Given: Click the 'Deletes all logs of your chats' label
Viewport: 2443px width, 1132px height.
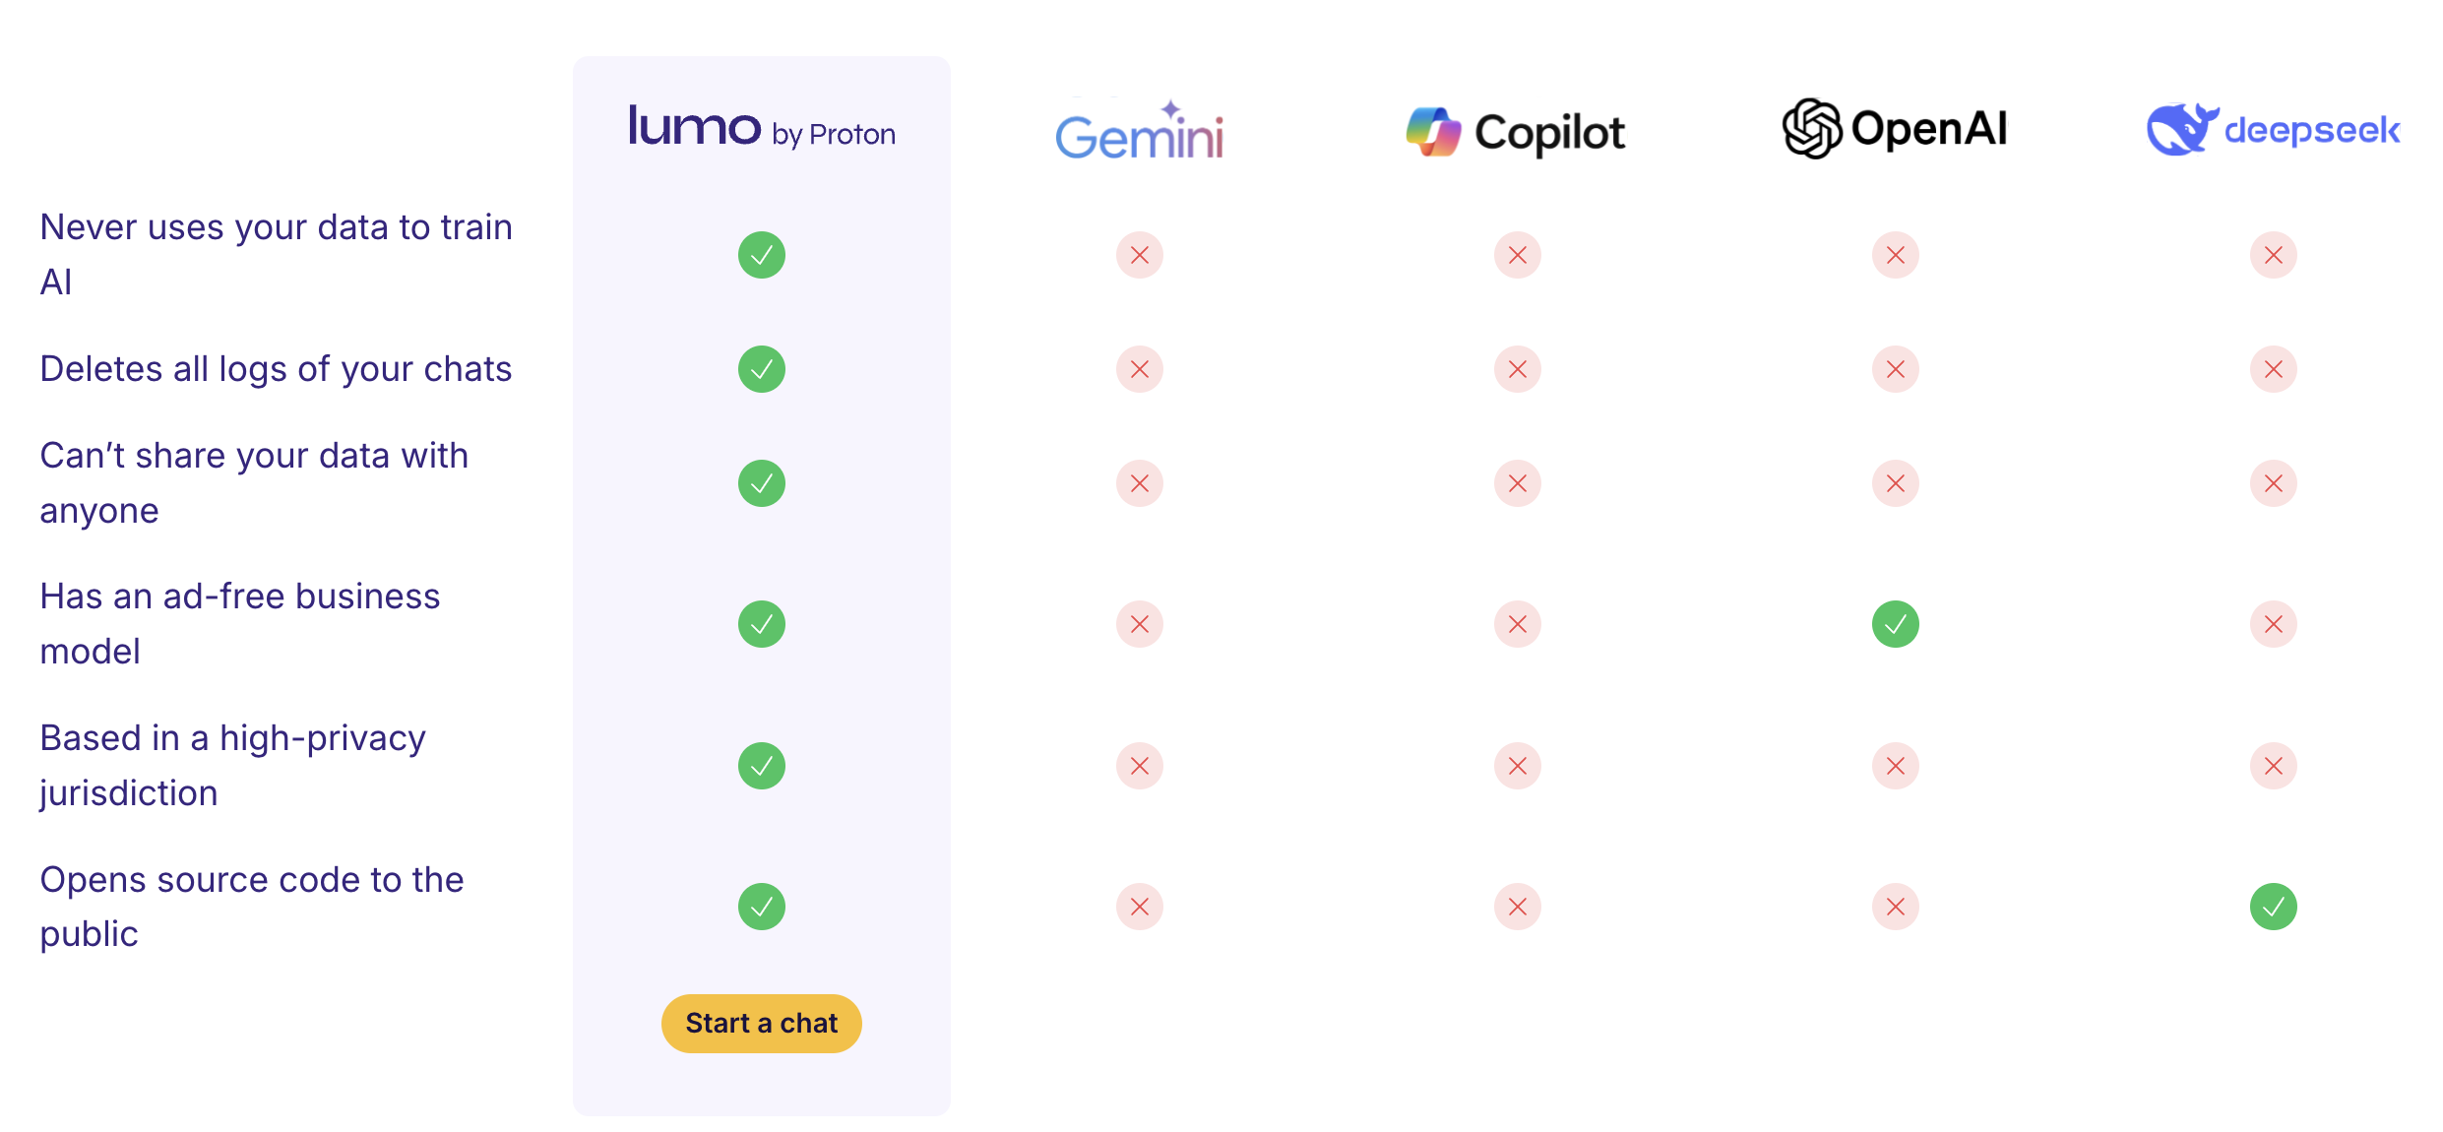Looking at the screenshot, I should [x=276, y=369].
